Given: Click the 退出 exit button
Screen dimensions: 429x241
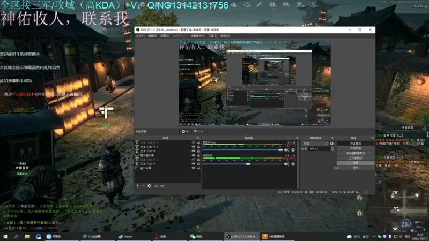Looking at the screenshot, I should pyautogui.click(x=356, y=168).
